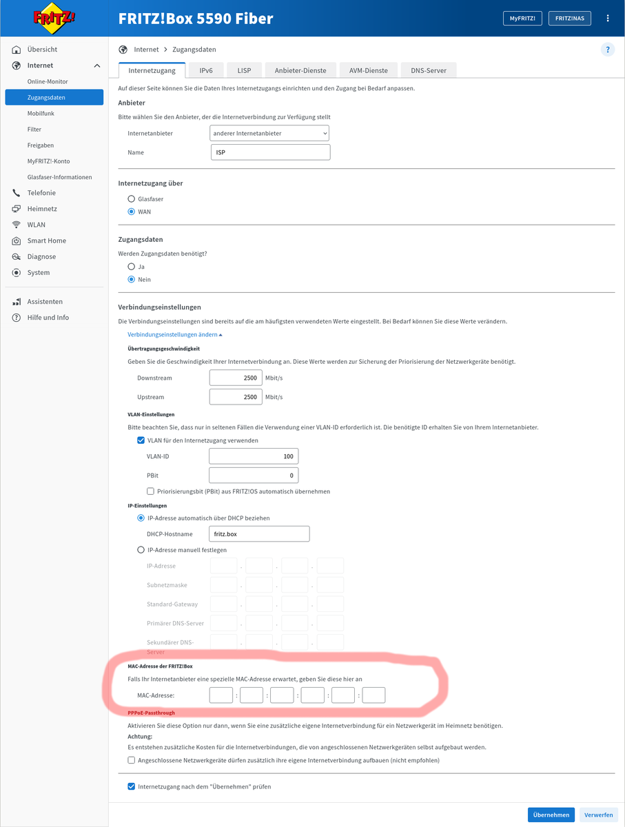Screen dimensions: 625x827
Task: Select Nein for Zugangsdaten benötigt
Action: point(131,279)
